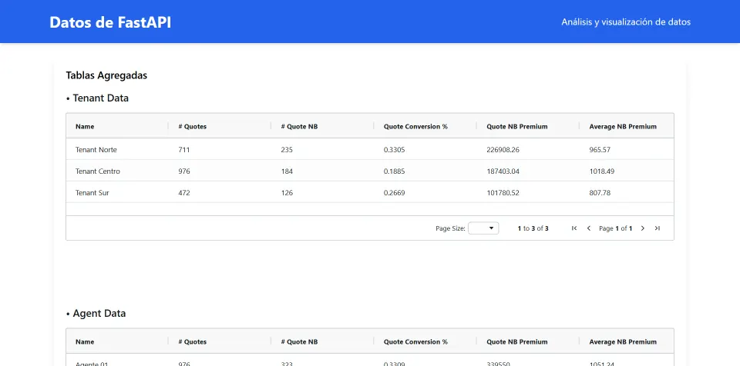Image resolution: width=740 pixels, height=366 pixels.
Task: Click the 472 quotes cell
Action: (184, 193)
